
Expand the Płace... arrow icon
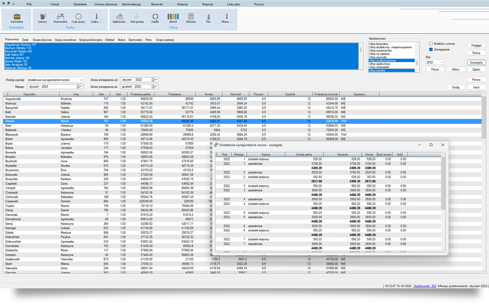click(226, 16)
